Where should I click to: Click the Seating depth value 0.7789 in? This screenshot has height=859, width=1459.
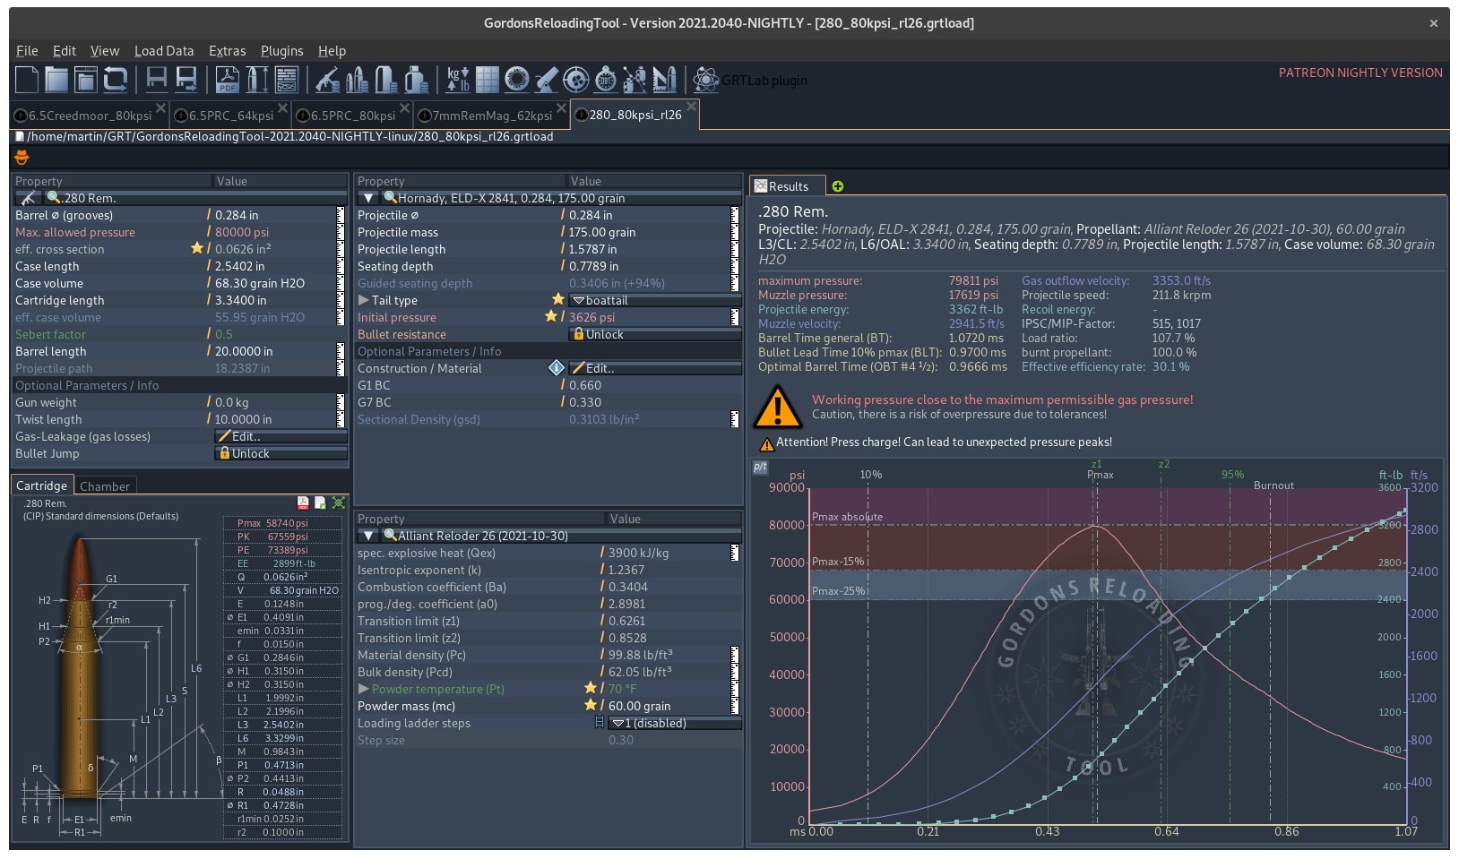click(x=593, y=266)
